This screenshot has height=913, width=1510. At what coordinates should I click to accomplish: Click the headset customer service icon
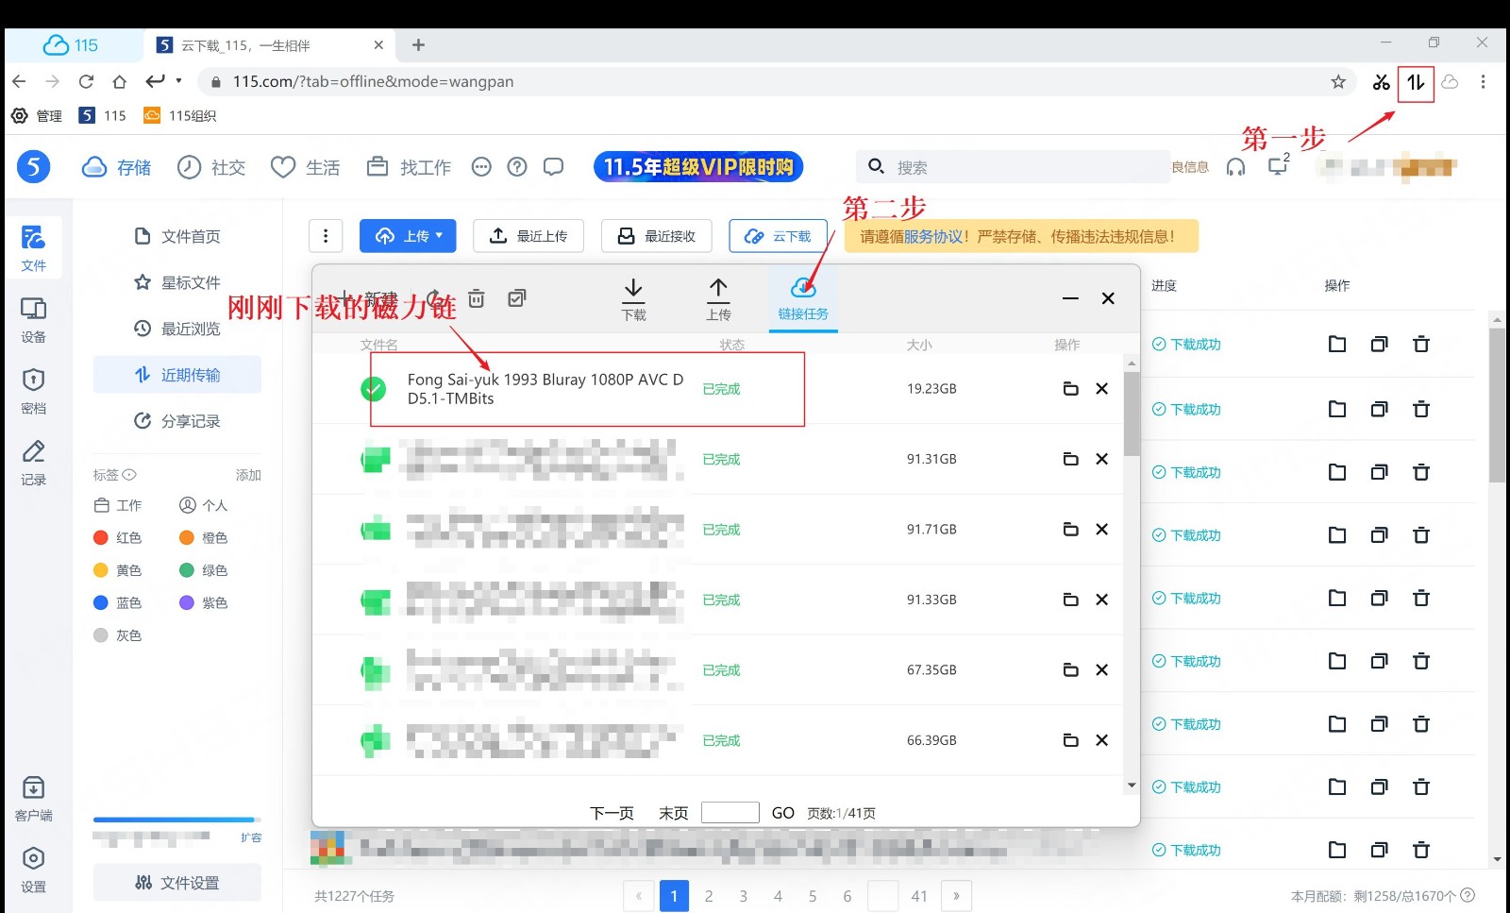[1235, 167]
